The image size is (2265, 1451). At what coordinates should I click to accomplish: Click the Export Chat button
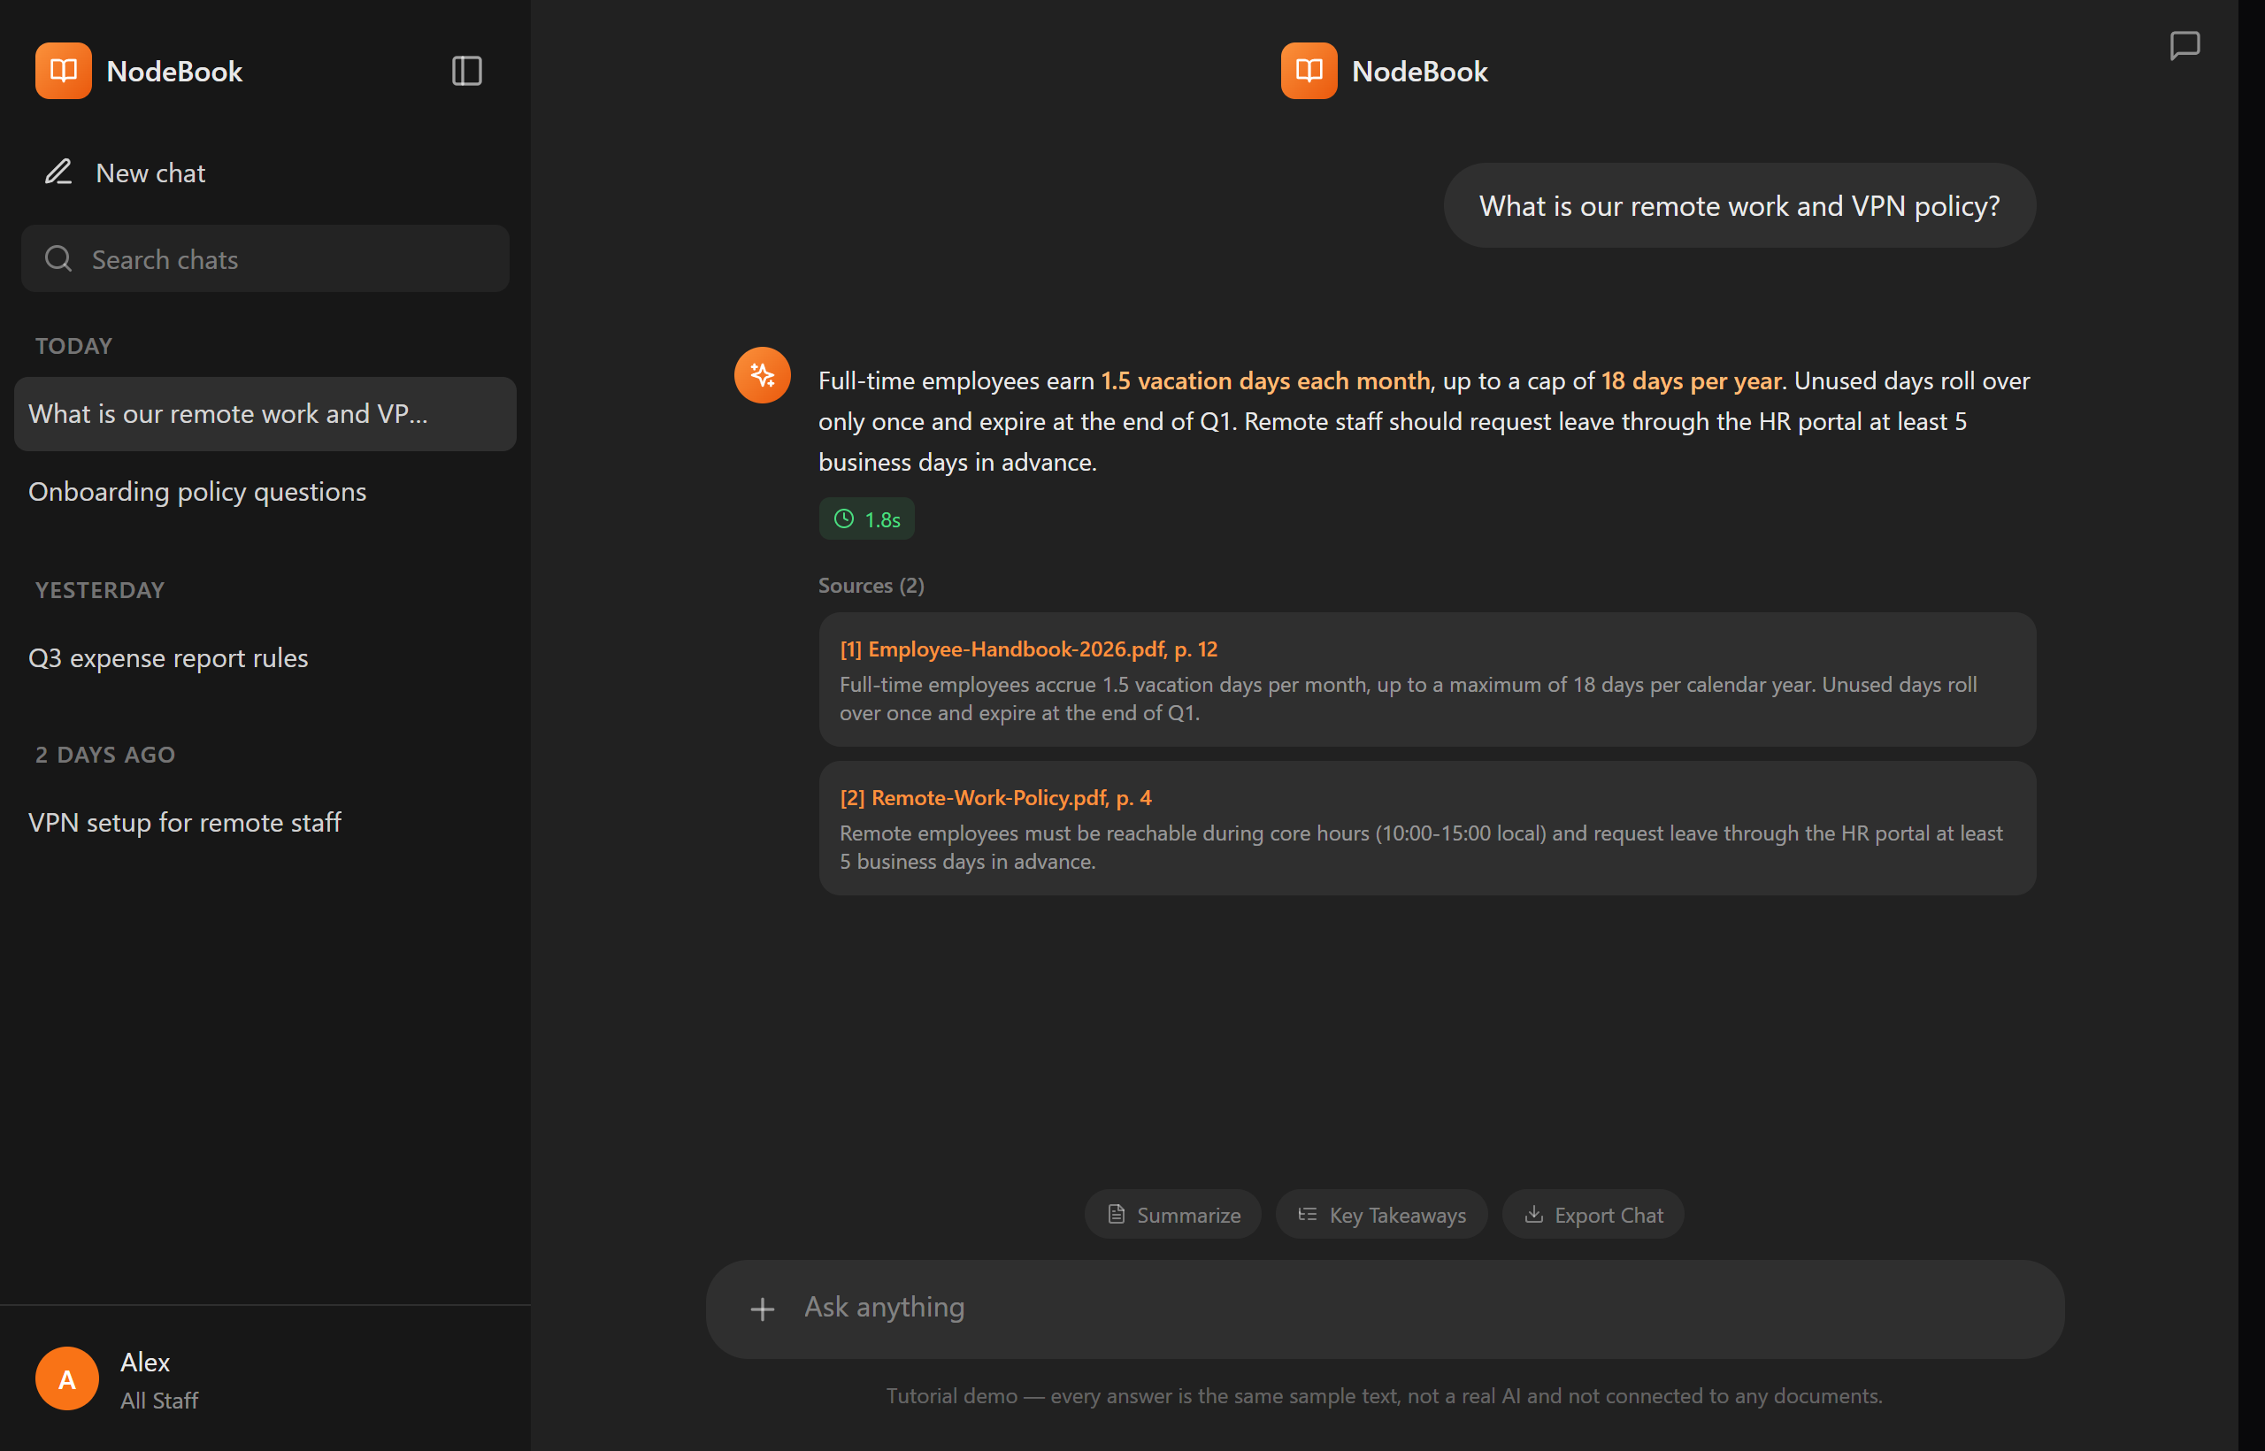coord(1593,1215)
